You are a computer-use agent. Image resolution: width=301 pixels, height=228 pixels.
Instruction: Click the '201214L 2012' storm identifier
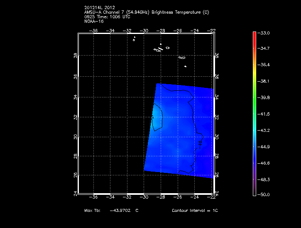coord(99,7)
